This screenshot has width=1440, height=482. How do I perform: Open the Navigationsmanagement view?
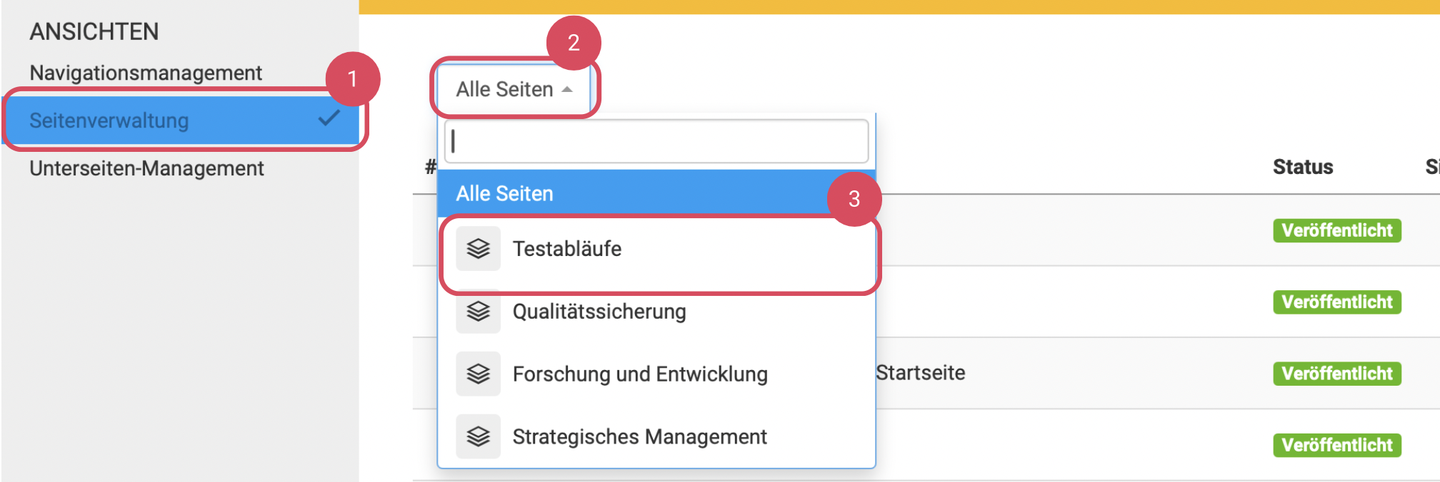(x=146, y=73)
